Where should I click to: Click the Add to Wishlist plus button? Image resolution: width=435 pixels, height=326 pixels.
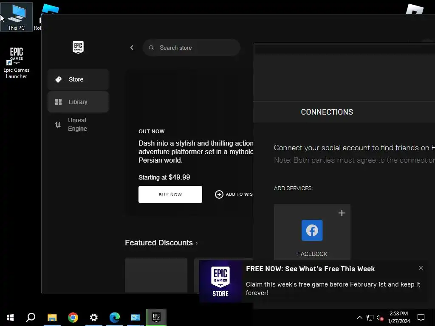click(x=219, y=194)
